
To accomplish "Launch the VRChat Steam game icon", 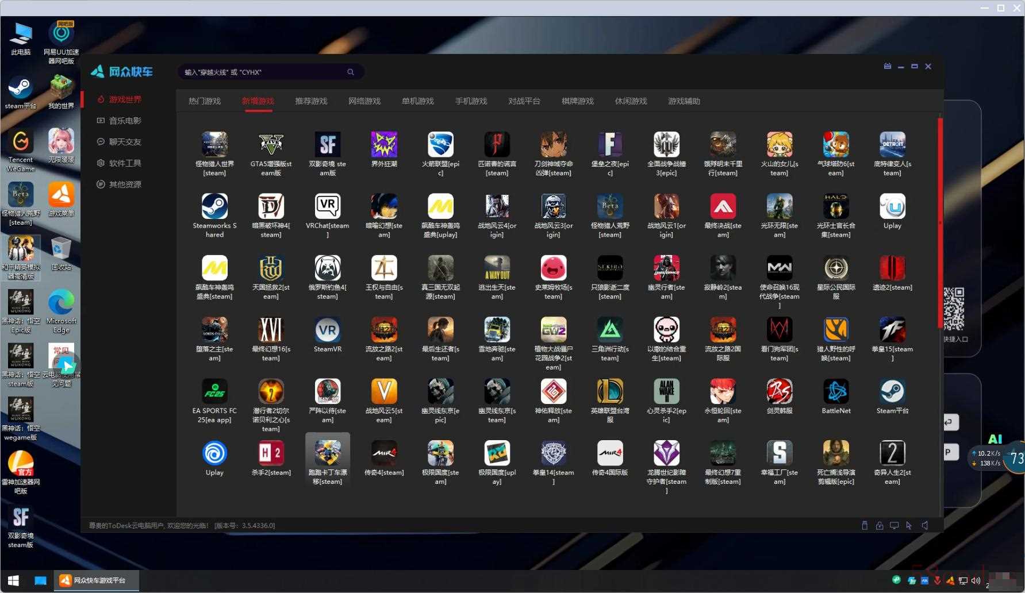I will click(327, 207).
